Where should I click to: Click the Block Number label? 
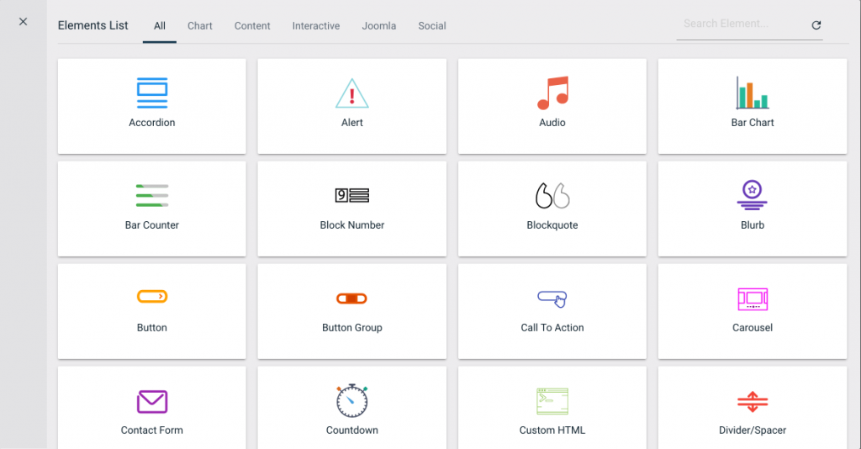[352, 225]
